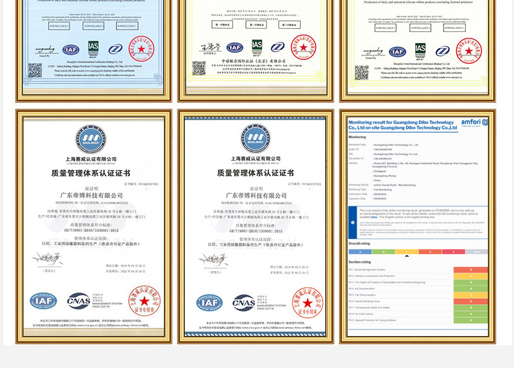Click 中球联合国际认证（北京）有限公司 text on Chinese certificate
Image resolution: width=514 pixels, height=368 pixels.
click(254, 61)
